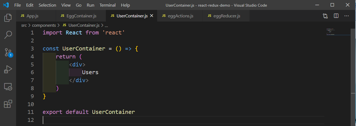Maximize the VS Code window
Image resolution: width=356 pixels, height=126 pixels.
332,5
